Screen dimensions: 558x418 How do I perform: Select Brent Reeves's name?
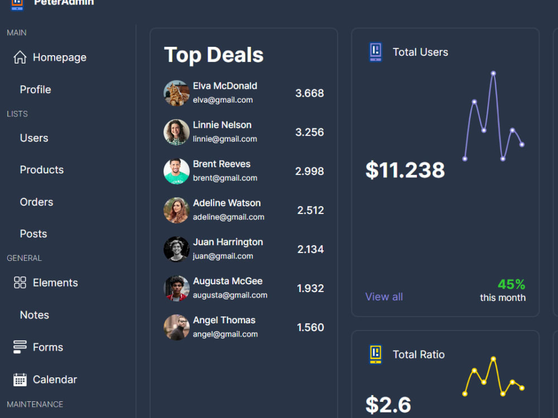tap(222, 164)
